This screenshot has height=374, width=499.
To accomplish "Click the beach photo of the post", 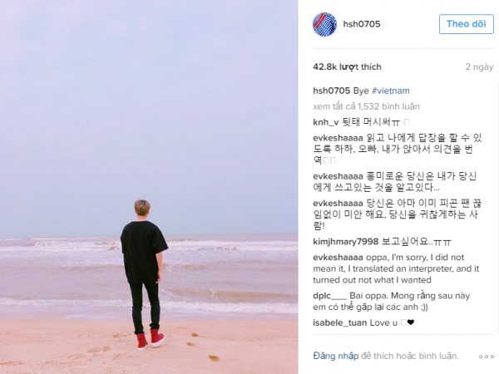I will 149,187.
